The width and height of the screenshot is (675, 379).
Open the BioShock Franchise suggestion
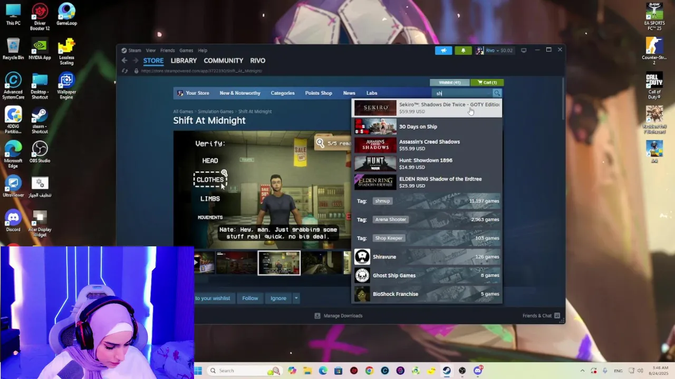427,294
